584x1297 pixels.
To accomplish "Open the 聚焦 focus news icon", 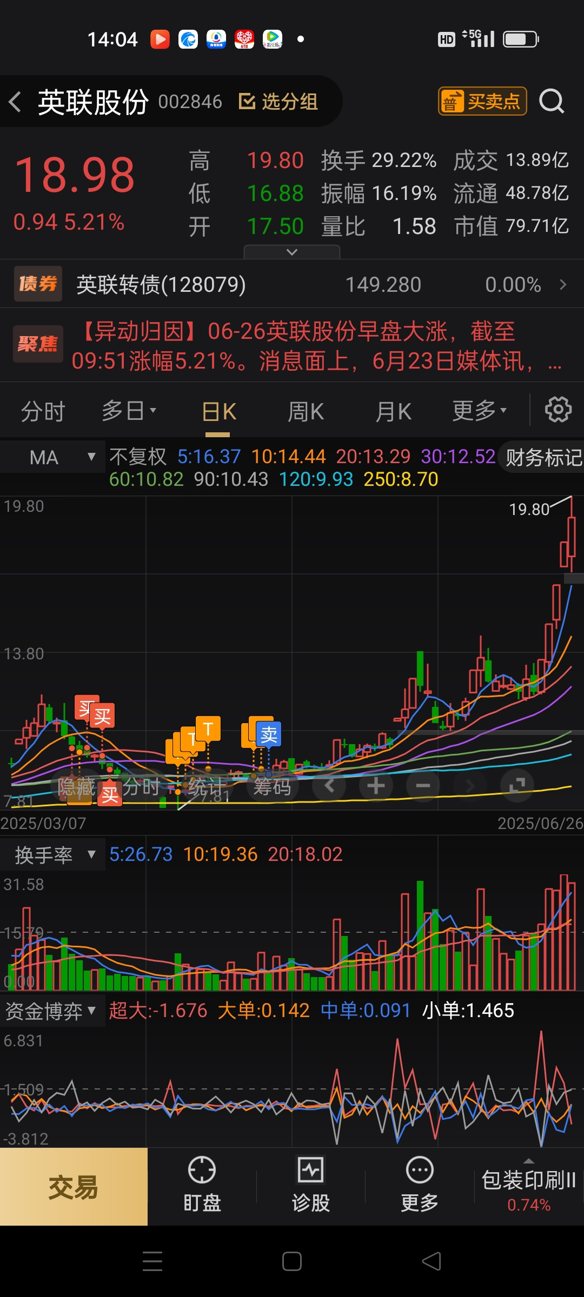I will pyautogui.click(x=38, y=344).
